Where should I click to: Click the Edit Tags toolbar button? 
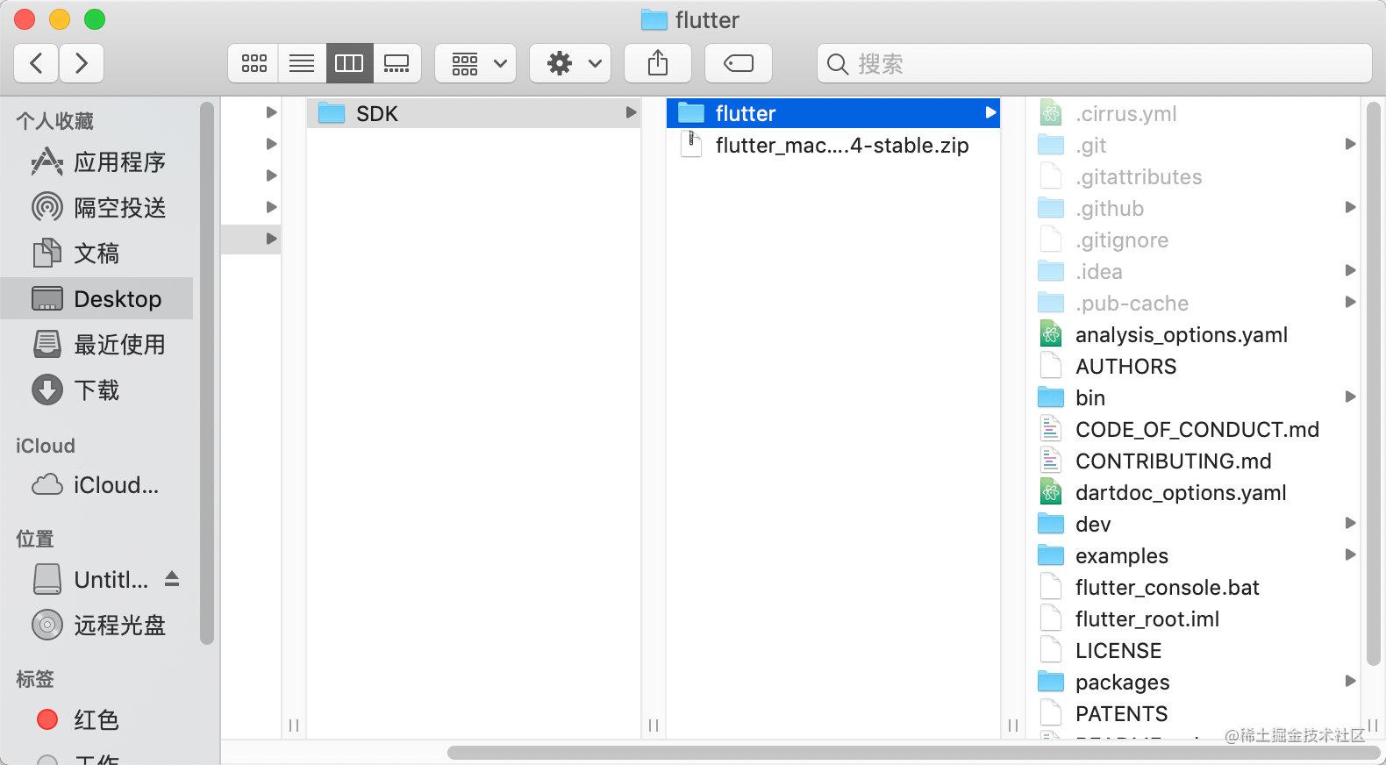click(739, 63)
